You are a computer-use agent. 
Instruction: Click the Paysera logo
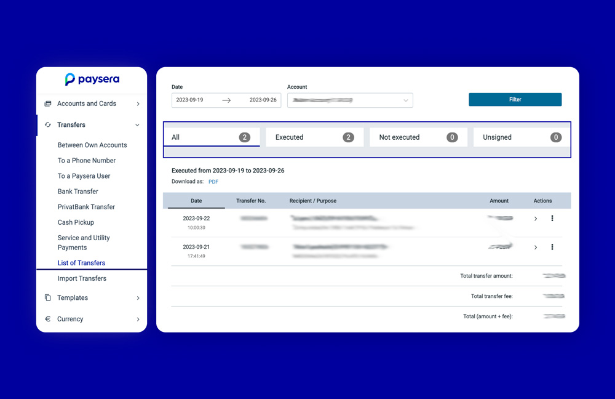point(92,79)
